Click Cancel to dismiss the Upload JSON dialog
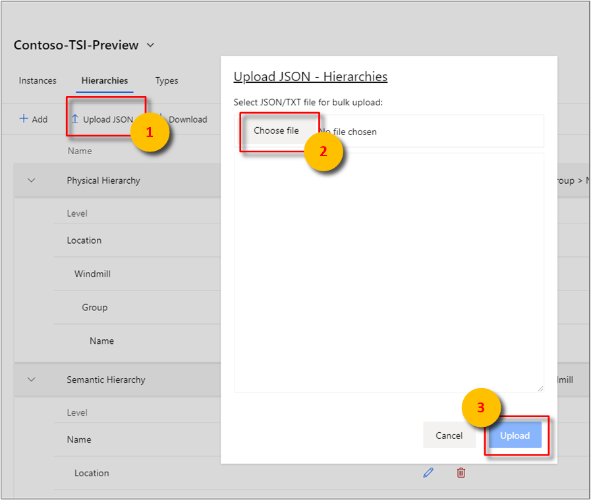 click(x=449, y=435)
